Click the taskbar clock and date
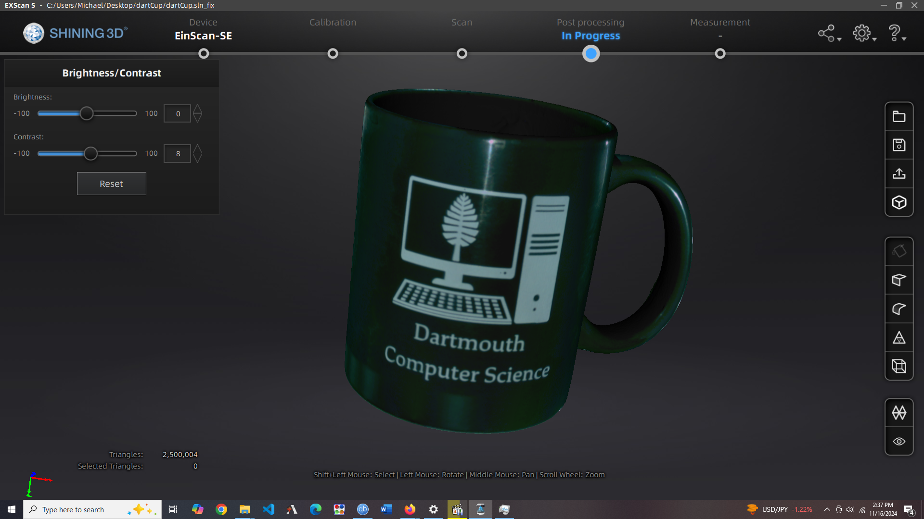 pyautogui.click(x=883, y=509)
